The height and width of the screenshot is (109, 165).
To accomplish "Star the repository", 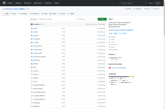I will point(156,9).
